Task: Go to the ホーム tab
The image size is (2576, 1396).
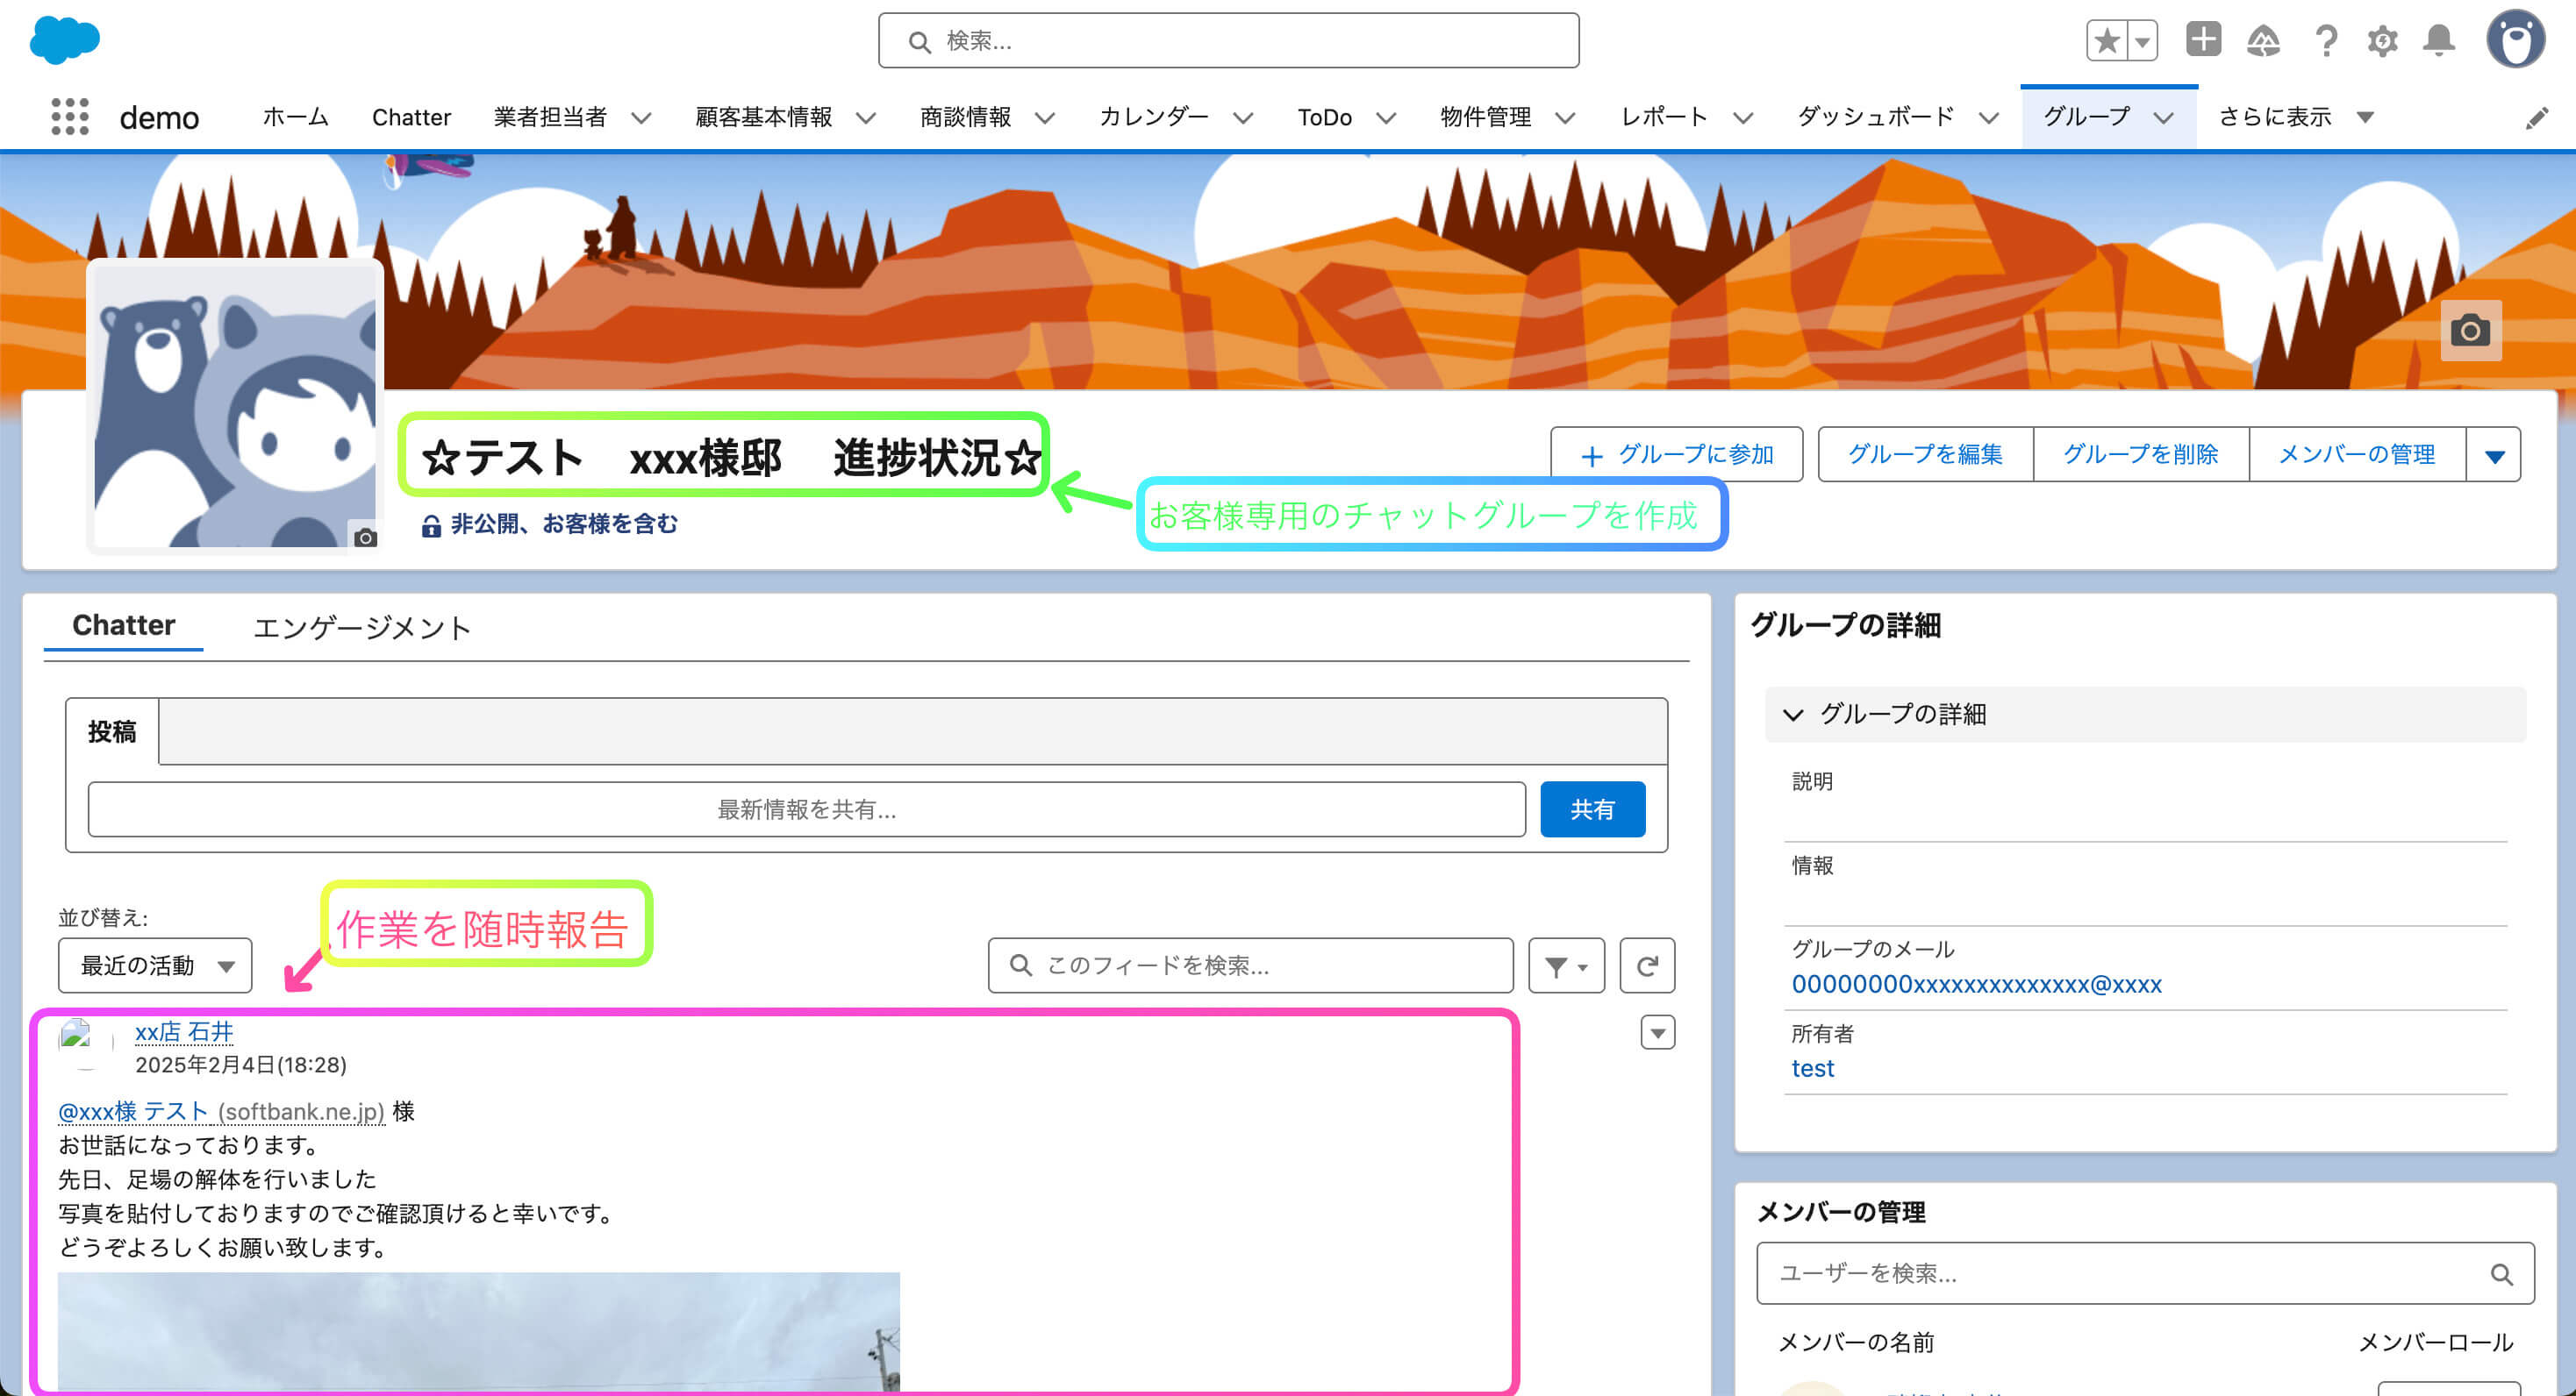Action: [296, 118]
